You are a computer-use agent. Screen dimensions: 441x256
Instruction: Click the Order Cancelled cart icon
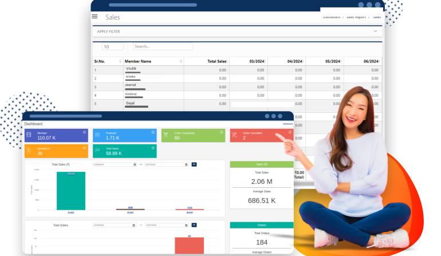pyautogui.click(x=234, y=135)
